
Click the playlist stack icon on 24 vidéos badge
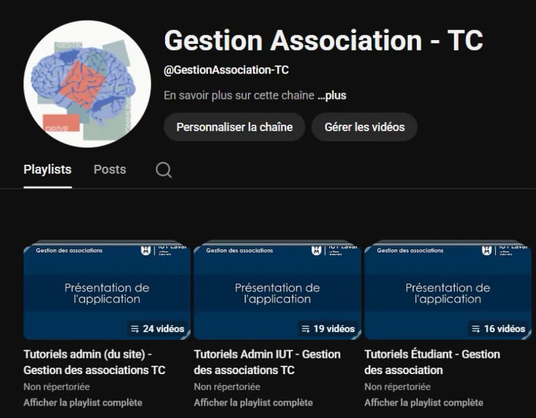(134, 328)
